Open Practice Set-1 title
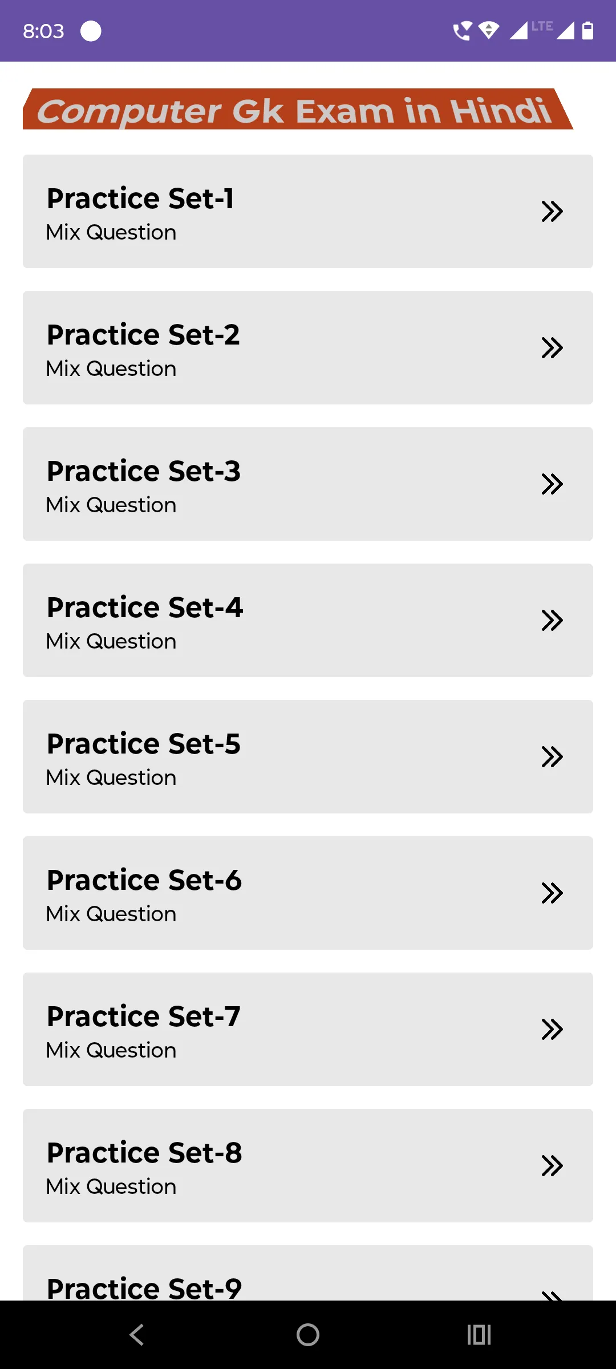 point(140,199)
